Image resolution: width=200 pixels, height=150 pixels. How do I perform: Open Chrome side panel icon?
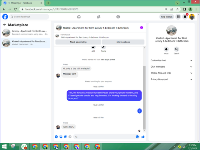184,9
